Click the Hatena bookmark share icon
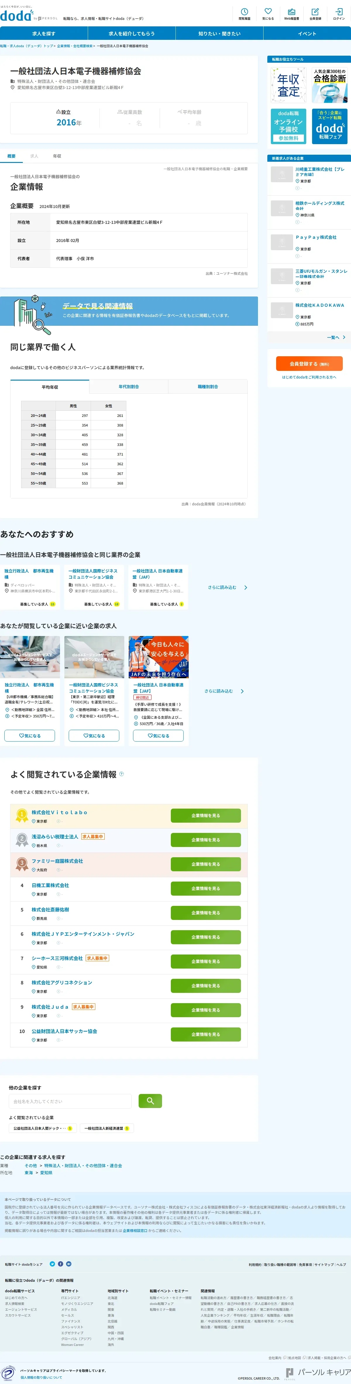 point(69,1264)
